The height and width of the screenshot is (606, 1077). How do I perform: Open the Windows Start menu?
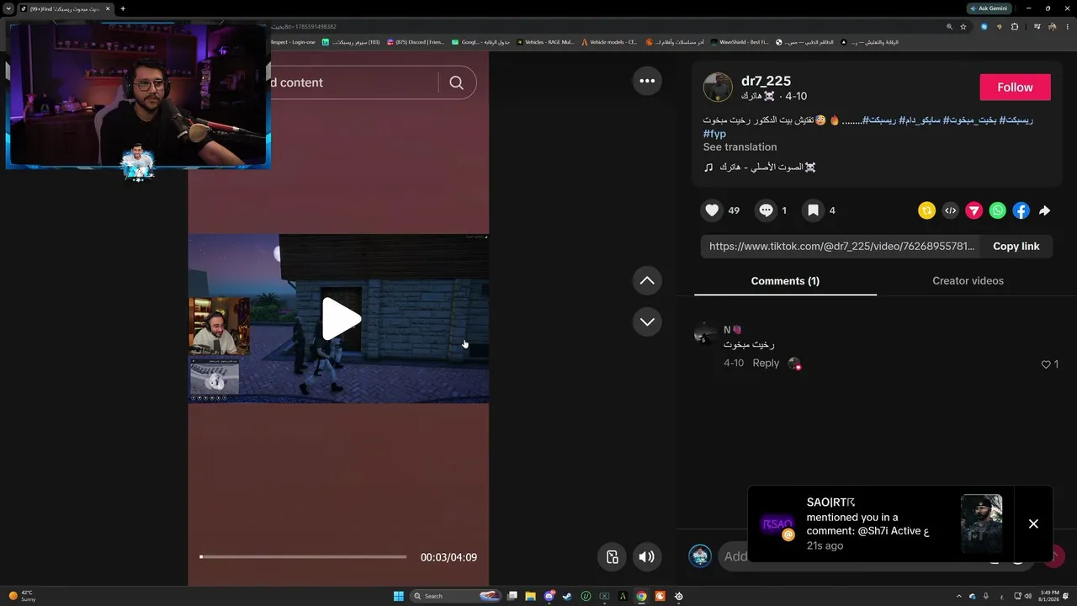tap(399, 596)
